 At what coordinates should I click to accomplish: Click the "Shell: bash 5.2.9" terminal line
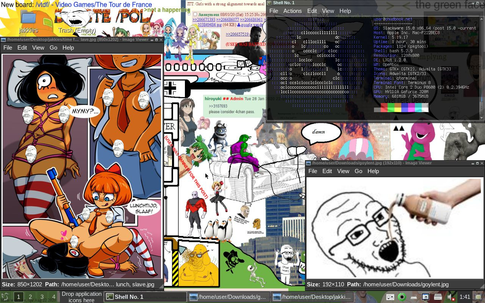393,51
